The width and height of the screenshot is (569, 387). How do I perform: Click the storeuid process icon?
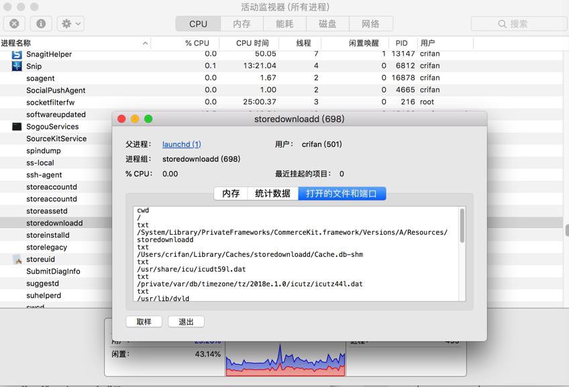(17, 260)
